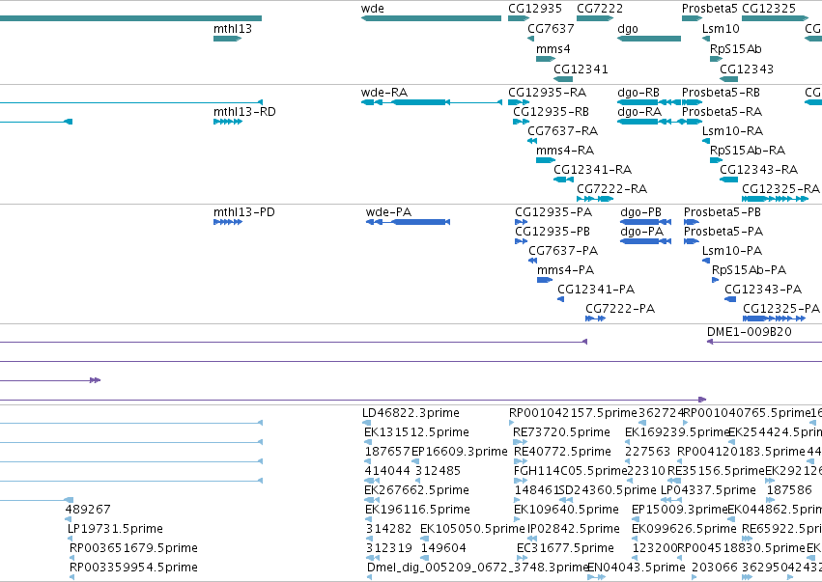Click the CG12343-PA protein label
The width and height of the screenshot is (822, 582).
coord(763,290)
